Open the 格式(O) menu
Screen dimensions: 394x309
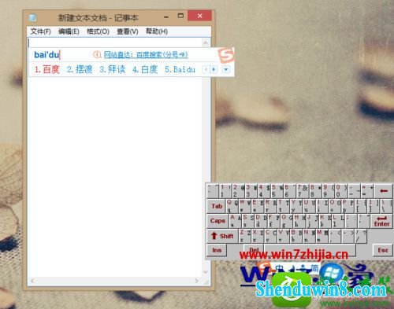[x=98, y=31]
